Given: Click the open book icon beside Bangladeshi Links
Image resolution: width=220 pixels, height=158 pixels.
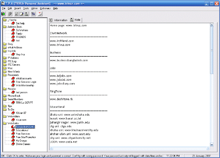Looking at the screenshot, I should click(13, 127).
